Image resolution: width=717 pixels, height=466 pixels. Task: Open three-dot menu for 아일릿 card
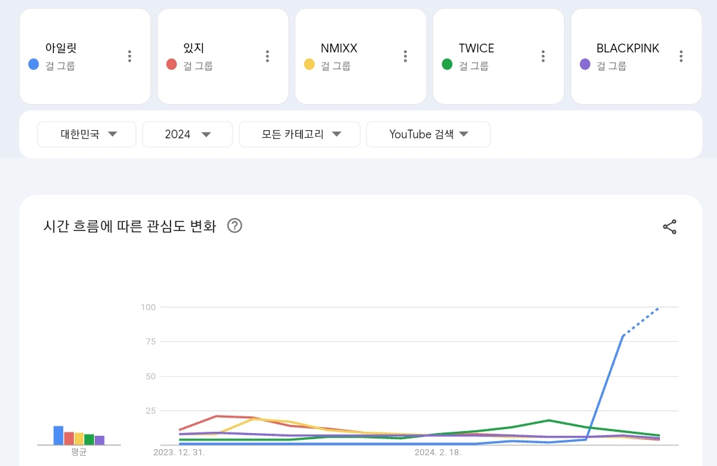tap(130, 56)
